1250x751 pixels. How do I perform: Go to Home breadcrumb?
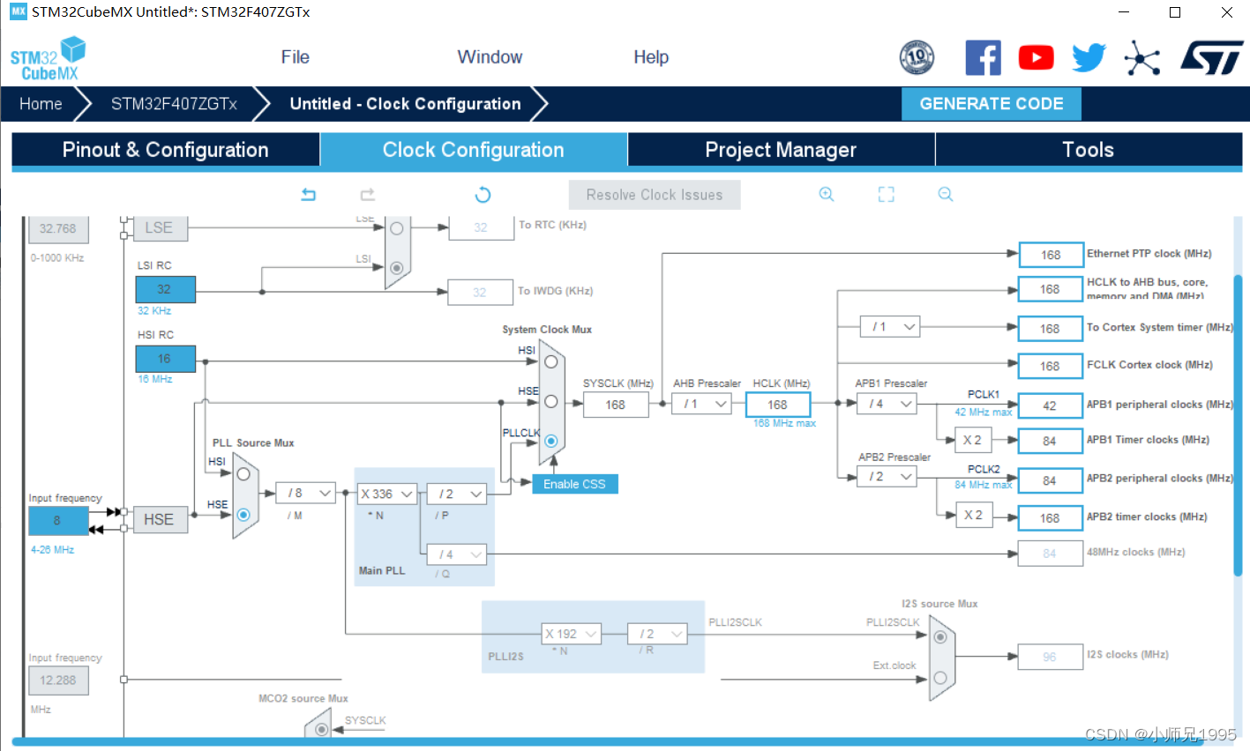coord(41,104)
